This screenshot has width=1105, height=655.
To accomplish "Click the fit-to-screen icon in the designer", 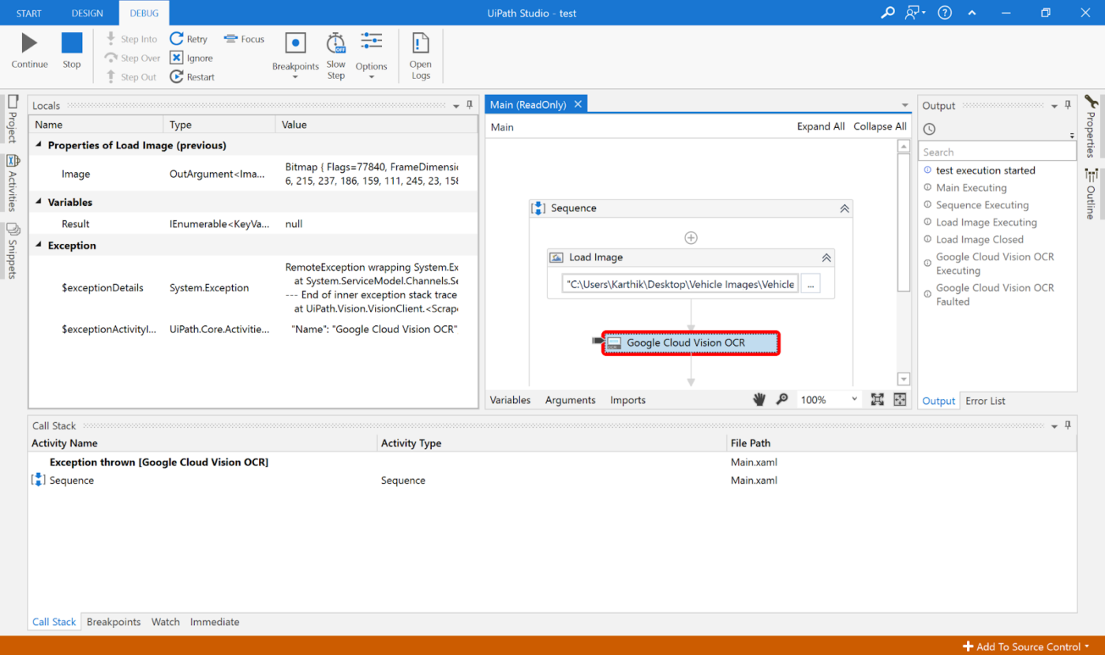I will 877,399.
